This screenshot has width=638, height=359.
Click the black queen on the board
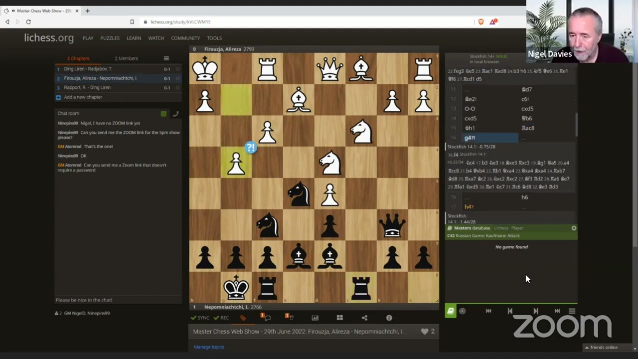[392, 225]
